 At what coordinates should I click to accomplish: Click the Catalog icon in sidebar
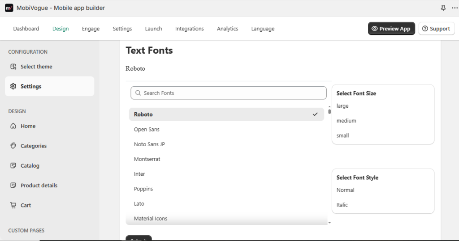pyautogui.click(x=13, y=165)
